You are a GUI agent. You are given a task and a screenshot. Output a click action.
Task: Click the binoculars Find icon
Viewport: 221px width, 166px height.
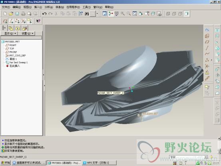87,14
